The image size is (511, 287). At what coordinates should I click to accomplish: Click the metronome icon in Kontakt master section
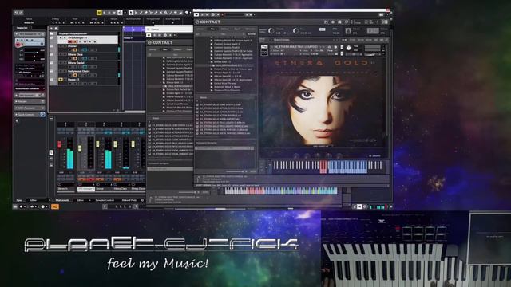[348, 30]
